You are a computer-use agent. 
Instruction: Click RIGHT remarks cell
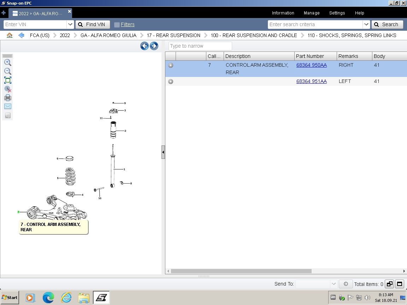(x=346, y=65)
